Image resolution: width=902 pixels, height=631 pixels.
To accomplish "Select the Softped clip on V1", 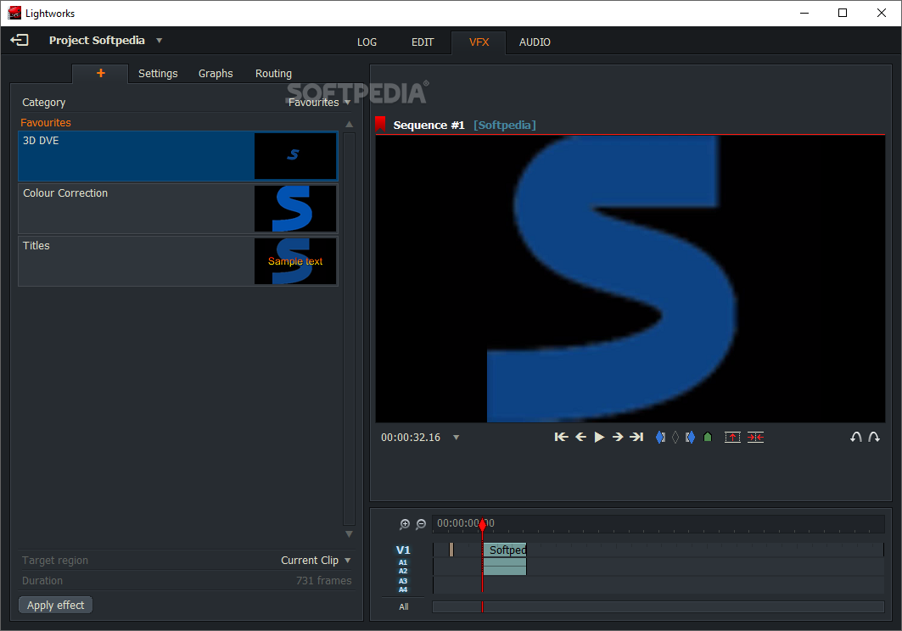I will [505, 550].
